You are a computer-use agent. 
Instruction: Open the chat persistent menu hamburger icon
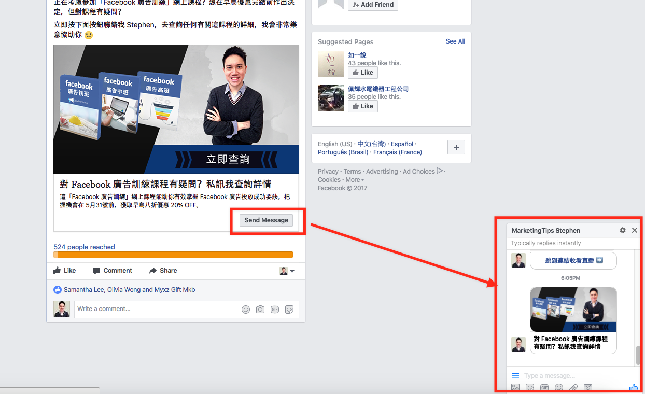coord(515,376)
